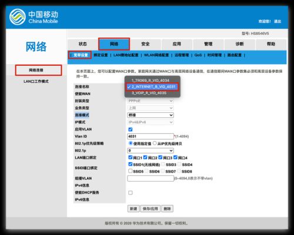This screenshot has width=294, height=235.
Task: Open the 时间管理 submenu
Action: (215, 55)
